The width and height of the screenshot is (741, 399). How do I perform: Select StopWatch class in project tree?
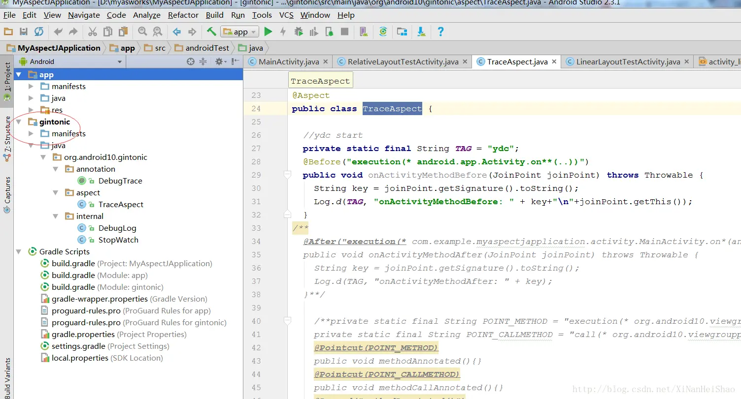[118, 240]
